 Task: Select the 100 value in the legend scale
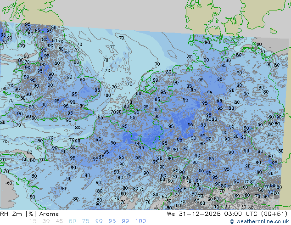pyautogui.click(x=140, y=221)
